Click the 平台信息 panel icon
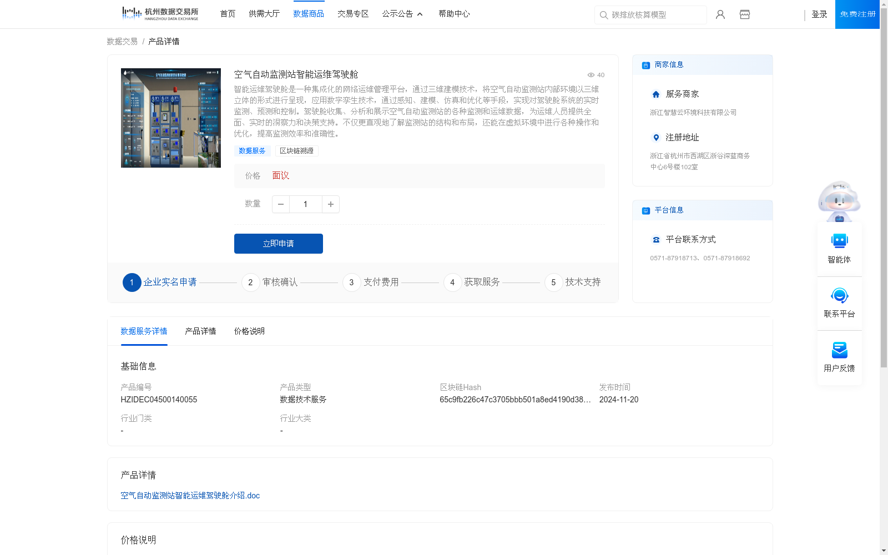This screenshot has width=888, height=555. point(646,210)
